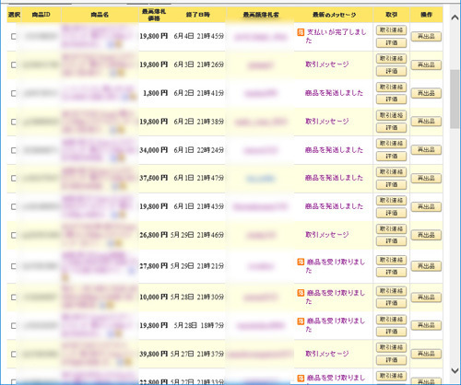Tick checkbox for the 39,800円 item

[14, 355]
